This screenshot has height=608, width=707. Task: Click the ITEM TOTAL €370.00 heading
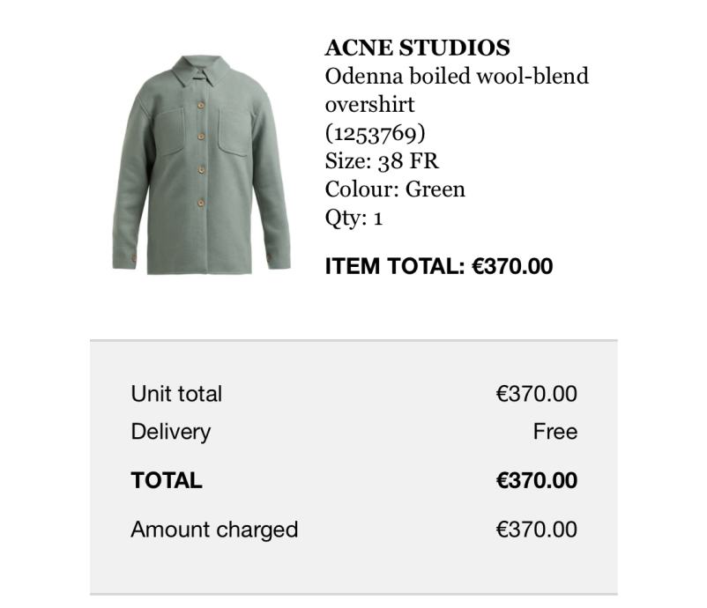pos(439,266)
